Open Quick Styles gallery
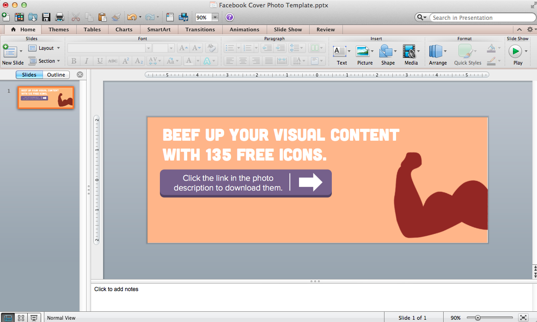 pyautogui.click(x=465, y=52)
